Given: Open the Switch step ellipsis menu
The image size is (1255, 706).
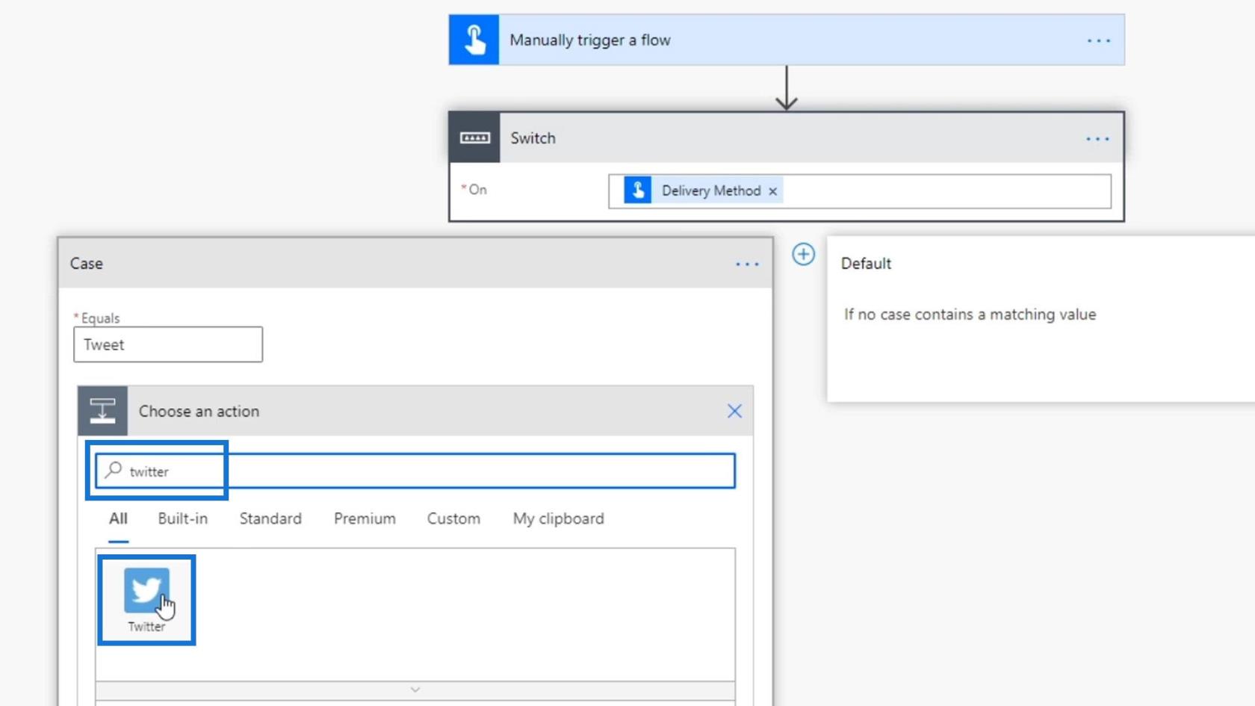Looking at the screenshot, I should point(1097,138).
